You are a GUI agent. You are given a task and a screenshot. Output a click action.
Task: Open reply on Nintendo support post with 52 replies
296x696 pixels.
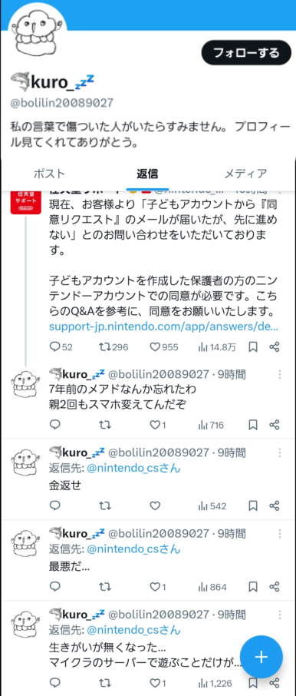point(61,347)
